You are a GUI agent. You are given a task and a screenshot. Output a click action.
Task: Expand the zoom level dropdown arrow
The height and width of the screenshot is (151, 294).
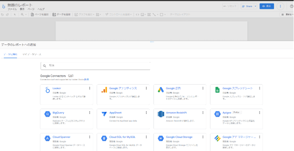(x=26, y=15)
